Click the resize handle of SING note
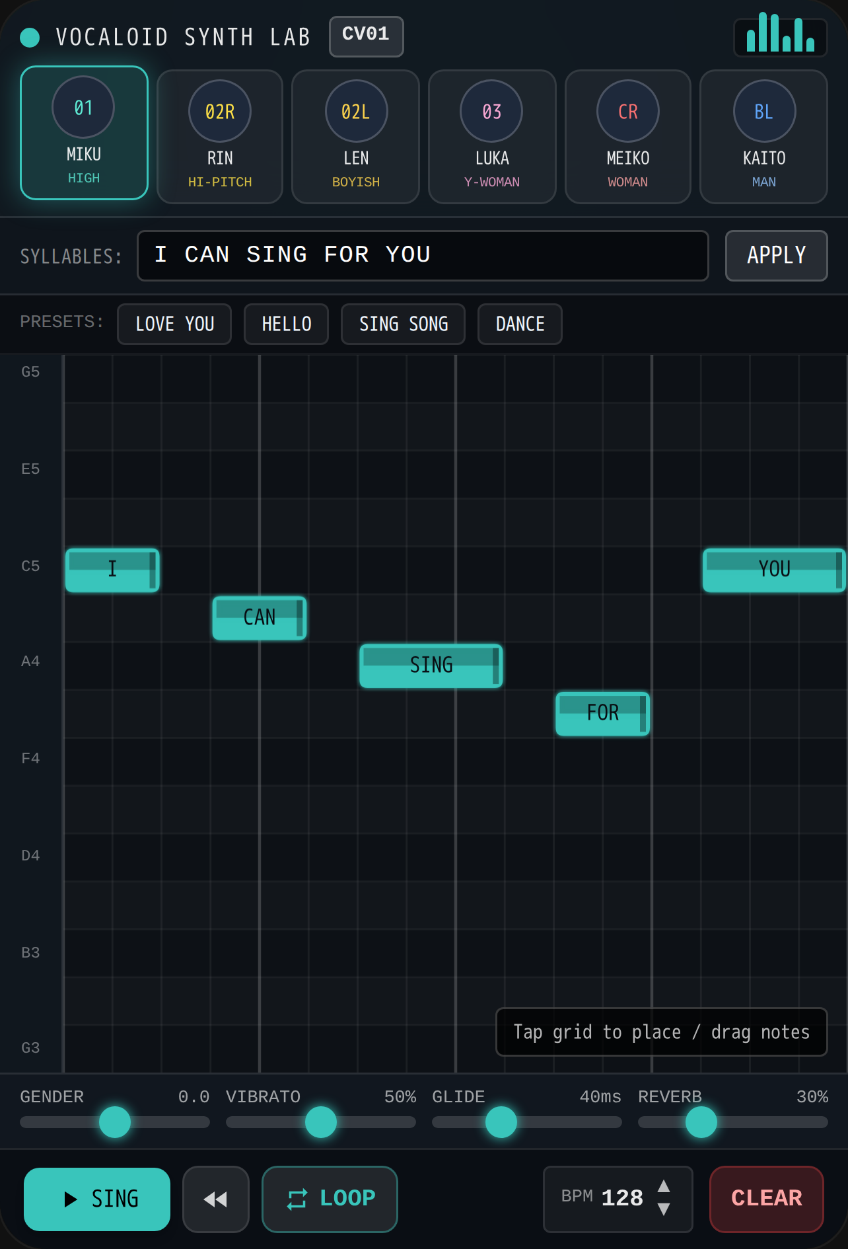848x1249 pixels. coord(495,665)
